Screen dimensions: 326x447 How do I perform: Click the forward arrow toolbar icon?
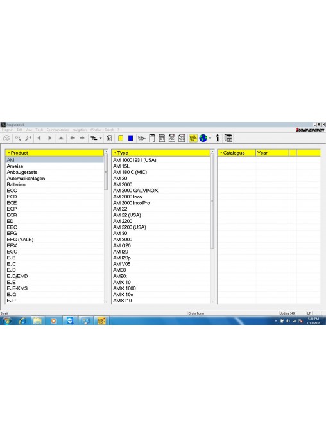82,138
